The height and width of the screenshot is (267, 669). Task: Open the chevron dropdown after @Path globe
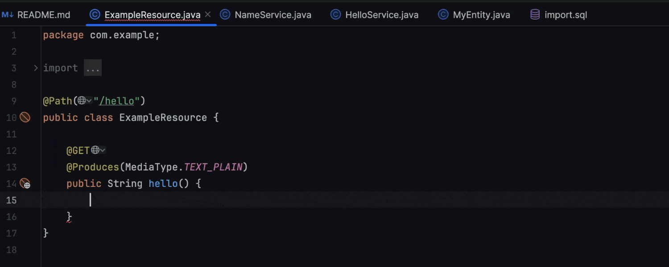(x=89, y=101)
